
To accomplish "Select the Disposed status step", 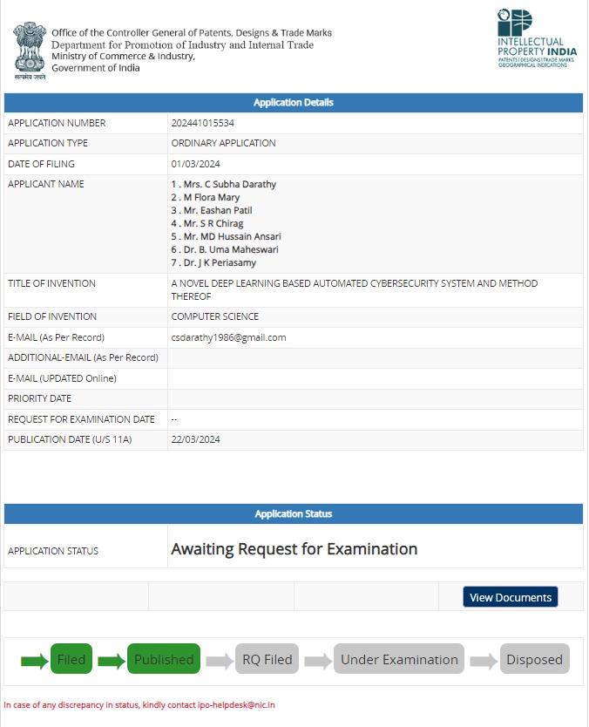I will tap(534, 659).
